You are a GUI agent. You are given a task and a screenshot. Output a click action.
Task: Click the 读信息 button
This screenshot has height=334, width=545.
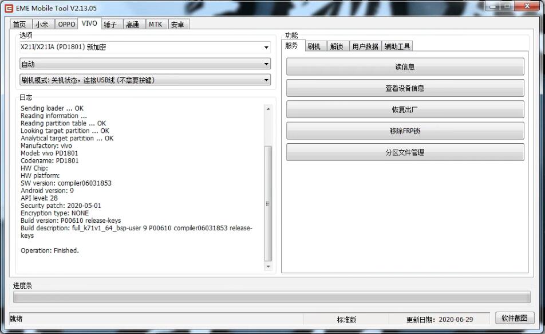405,66
